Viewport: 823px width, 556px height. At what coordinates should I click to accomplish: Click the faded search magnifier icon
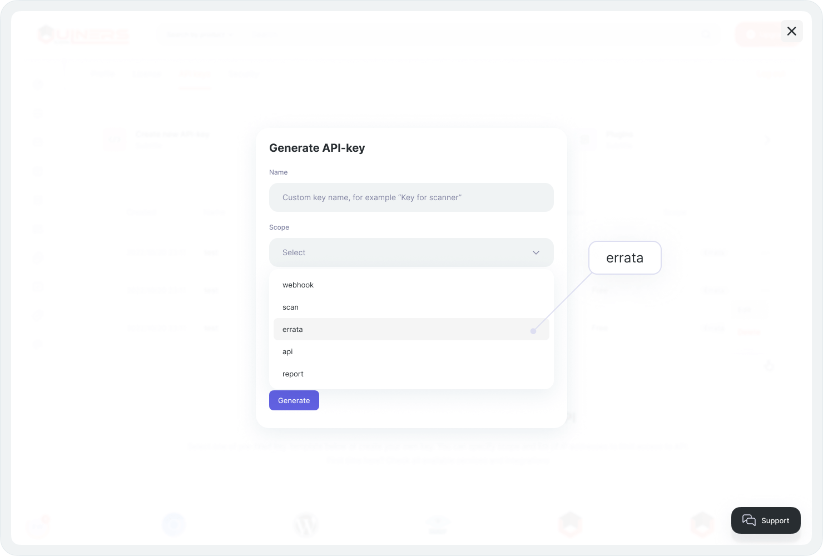pyautogui.click(x=705, y=34)
